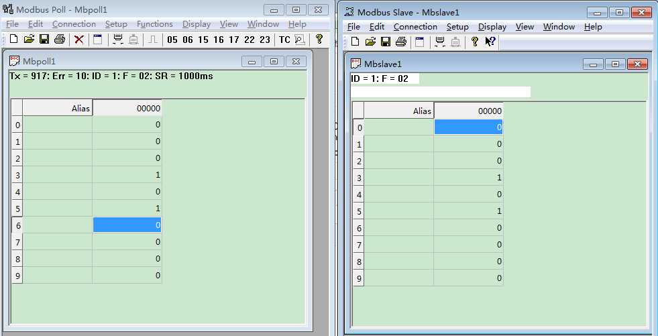Open File menu in Modbus Slave
The width and height of the screenshot is (658, 336).
point(353,26)
